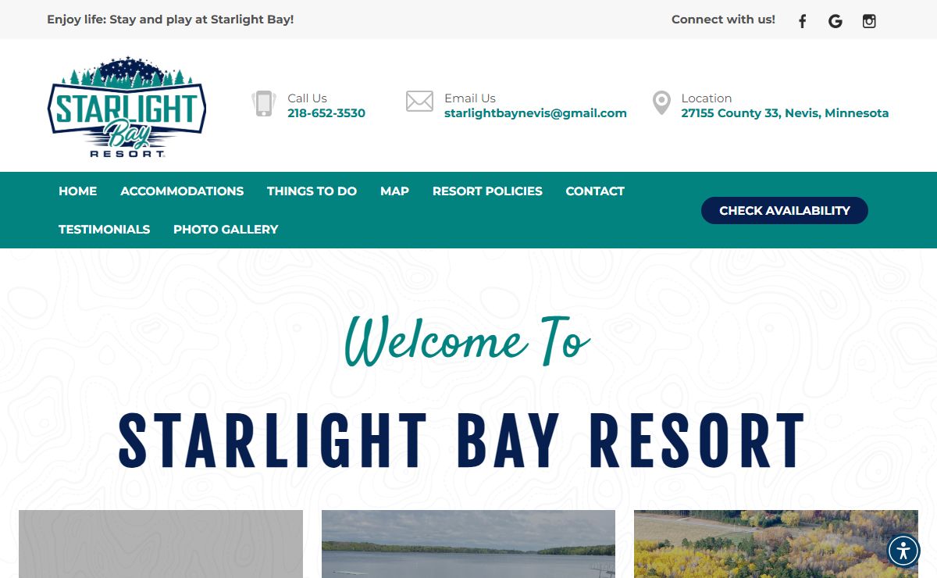Open the Instagram social icon
Image resolution: width=937 pixels, height=578 pixels.
(869, 21)
